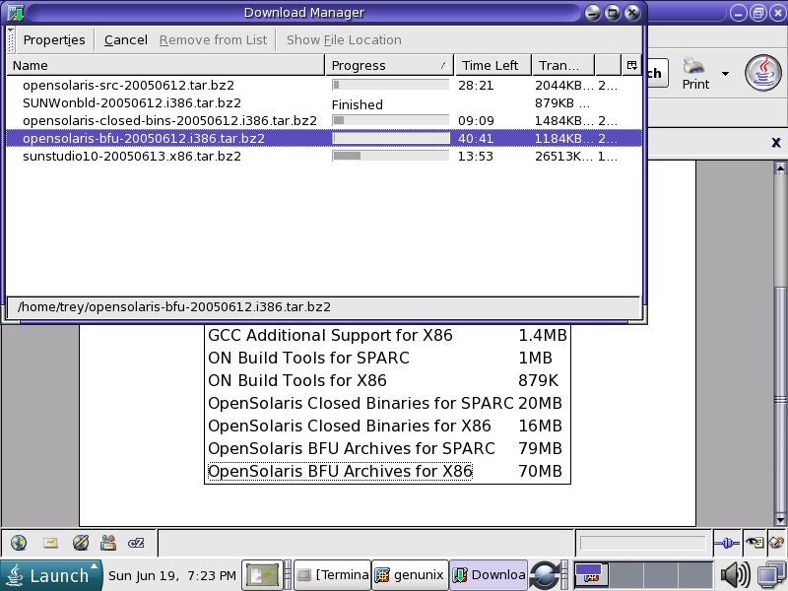The height and width of the screenshot is (591, 788).
Task: Click progress bar of opensolaris-src download
Action: click(390, 85)
